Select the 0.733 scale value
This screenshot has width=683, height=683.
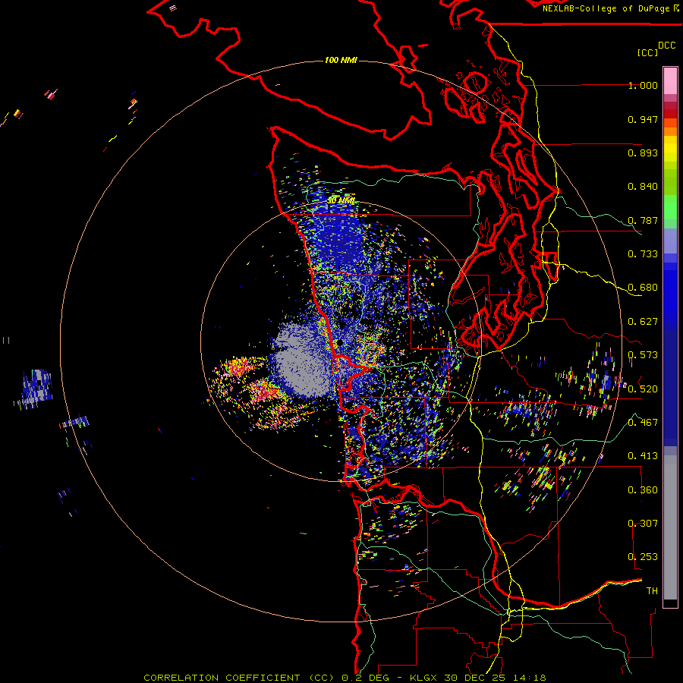[643, 254]
